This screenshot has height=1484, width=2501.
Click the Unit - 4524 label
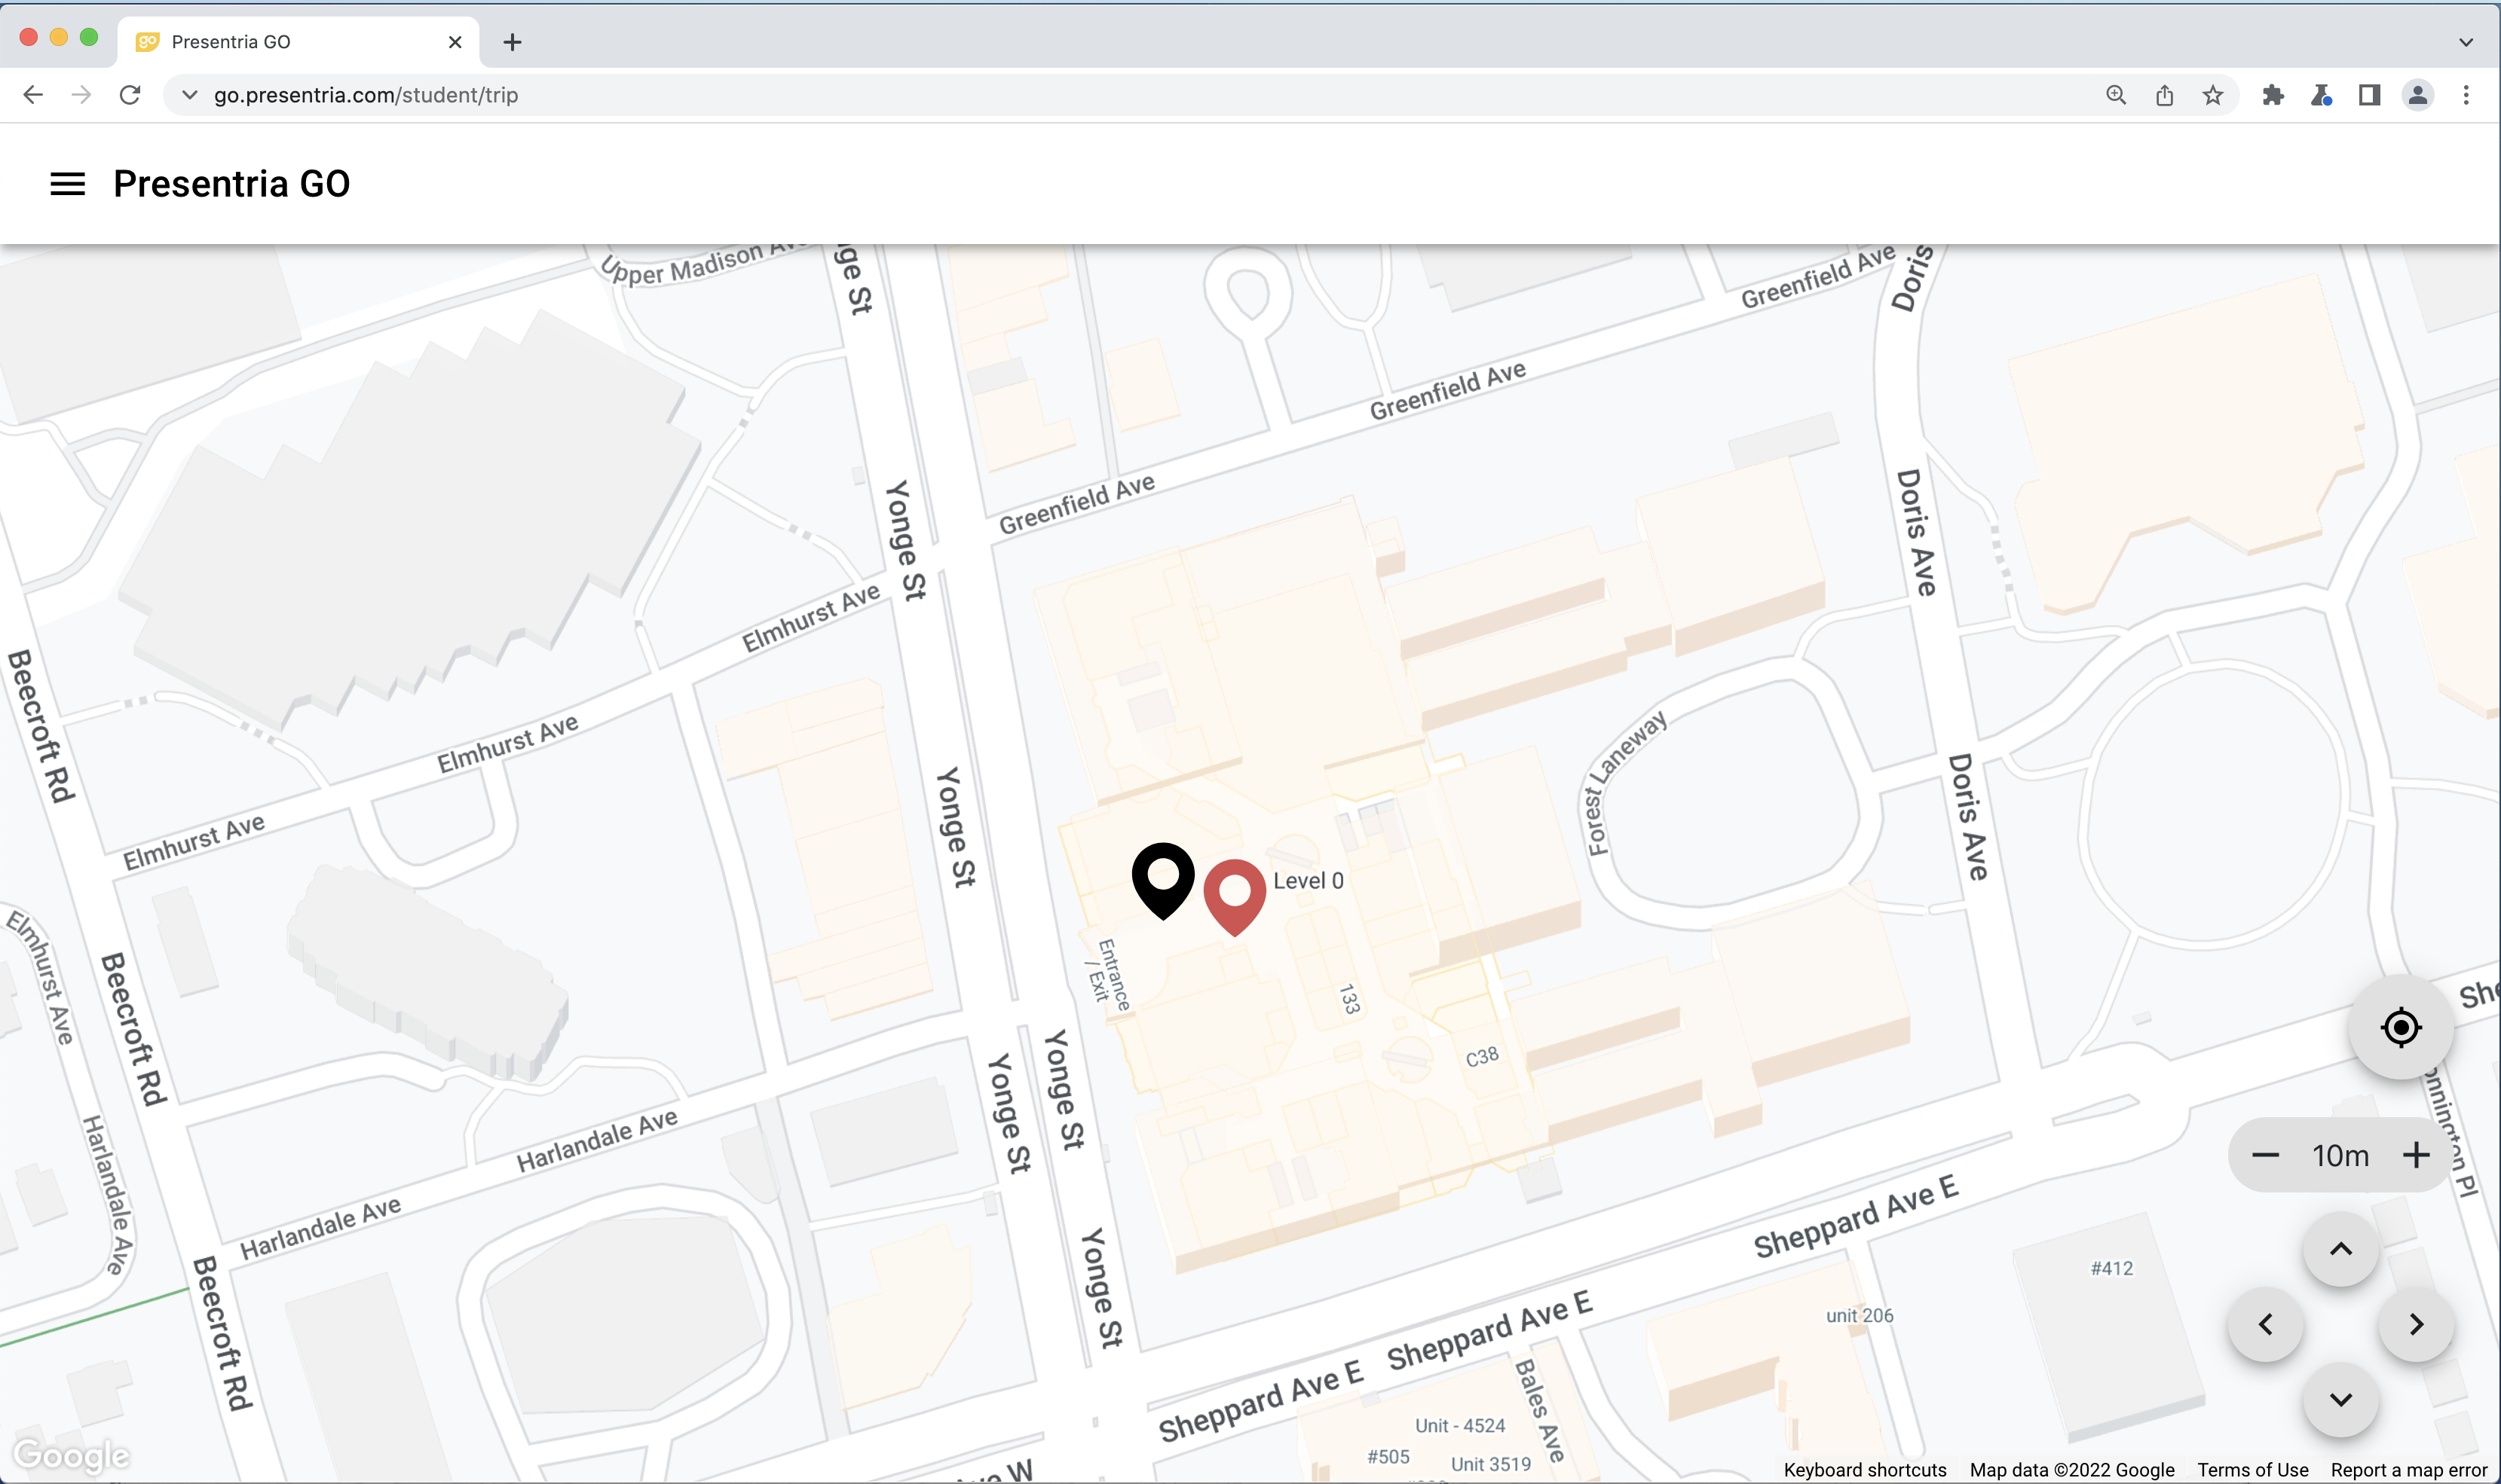pos(1459,1425)
